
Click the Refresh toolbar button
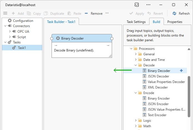[x=181, y=13]
